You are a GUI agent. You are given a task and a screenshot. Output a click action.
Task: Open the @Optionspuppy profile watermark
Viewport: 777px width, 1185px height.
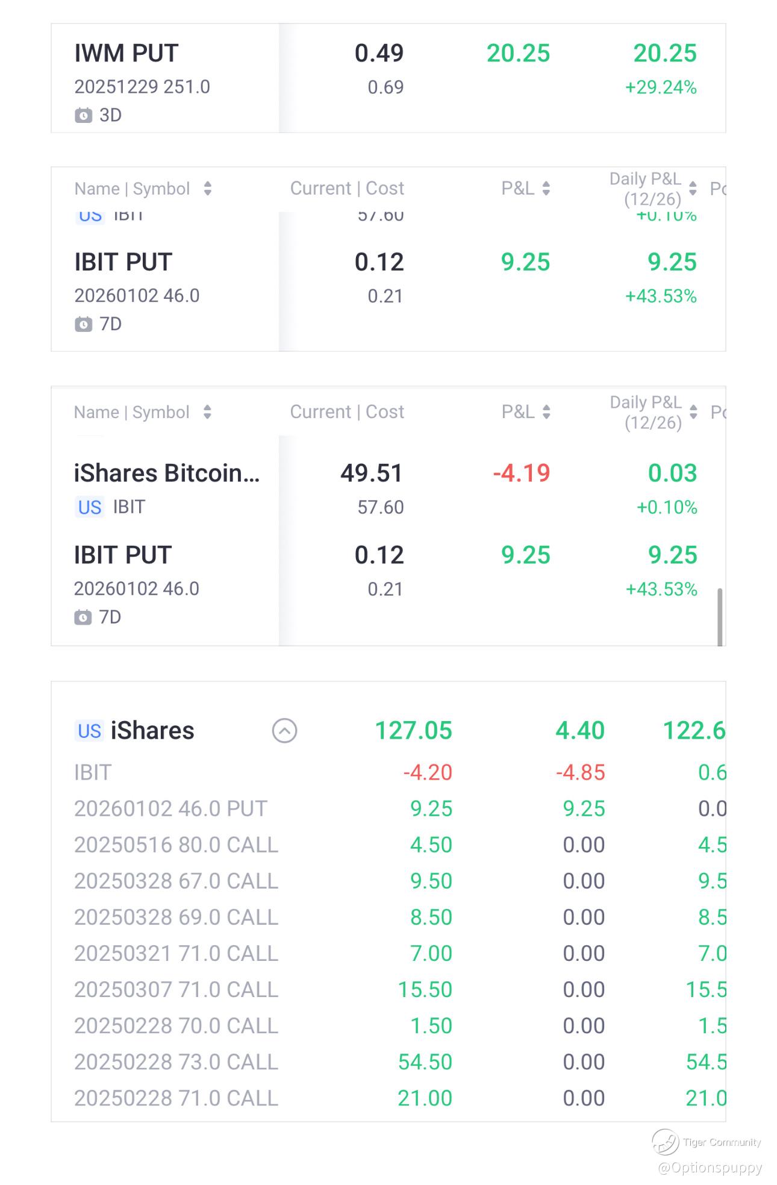click(x=710, y=1168)
